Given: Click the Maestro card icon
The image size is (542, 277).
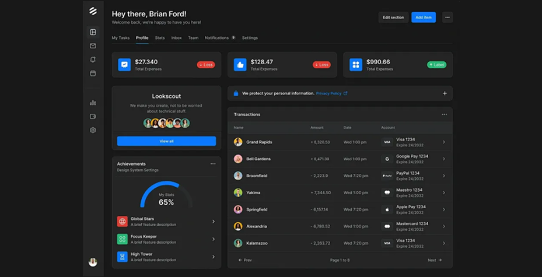Looking at the screenshot, I should pyautogui.click(x=387, y=192).
